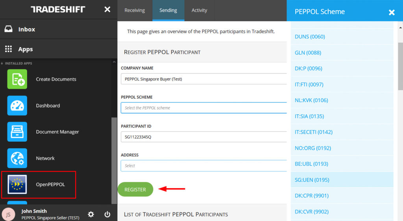Viewport: 403px width, 221px height.
Task: Select SG:UEN (0195) scheme
Action: pos(342,180)
